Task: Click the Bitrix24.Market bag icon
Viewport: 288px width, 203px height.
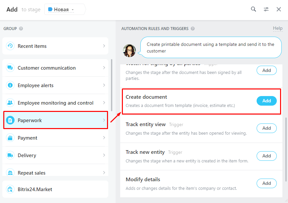Action: (10, 189)
